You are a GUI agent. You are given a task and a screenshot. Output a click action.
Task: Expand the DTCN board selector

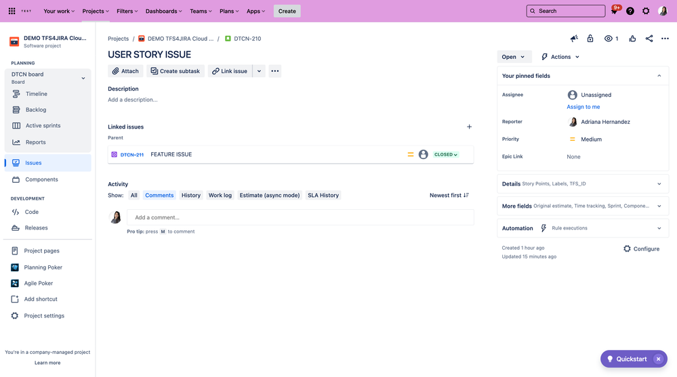click(47, 78)
